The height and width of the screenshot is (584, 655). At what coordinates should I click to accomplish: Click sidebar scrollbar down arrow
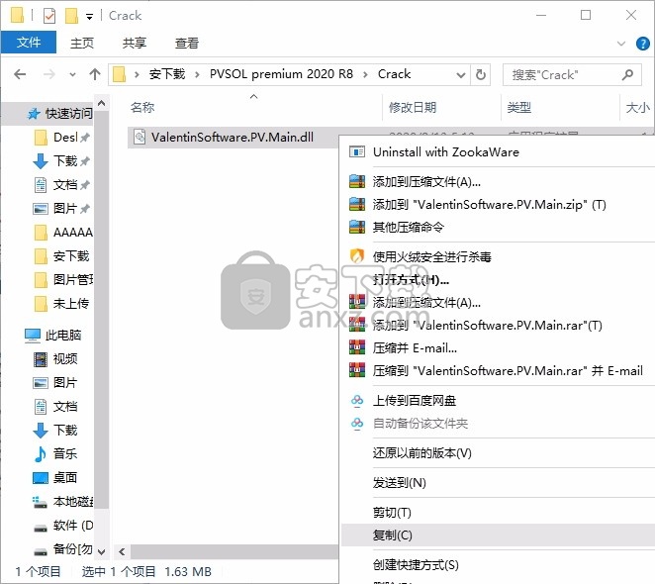[x=101, y=551]
